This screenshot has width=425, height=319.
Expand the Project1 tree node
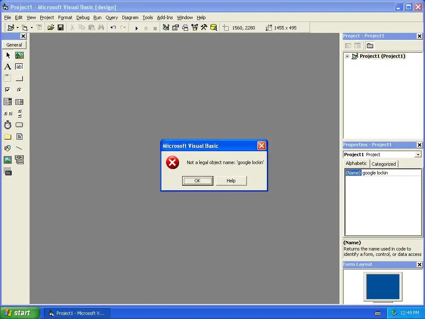(x=347, y=56)
